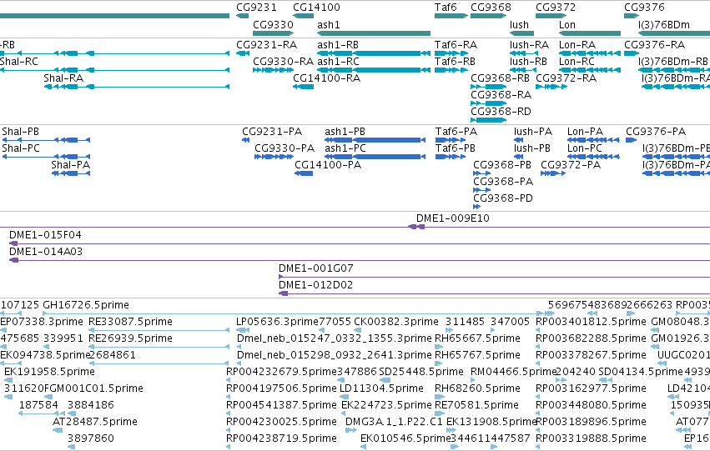Click the Shal-RA transcript

point(137,87)
